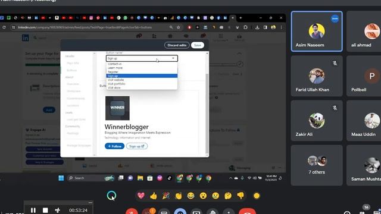Click the WINNER logo thumbnail
Viewport: 381px width, 214px height.
click(x=117, y=108)
